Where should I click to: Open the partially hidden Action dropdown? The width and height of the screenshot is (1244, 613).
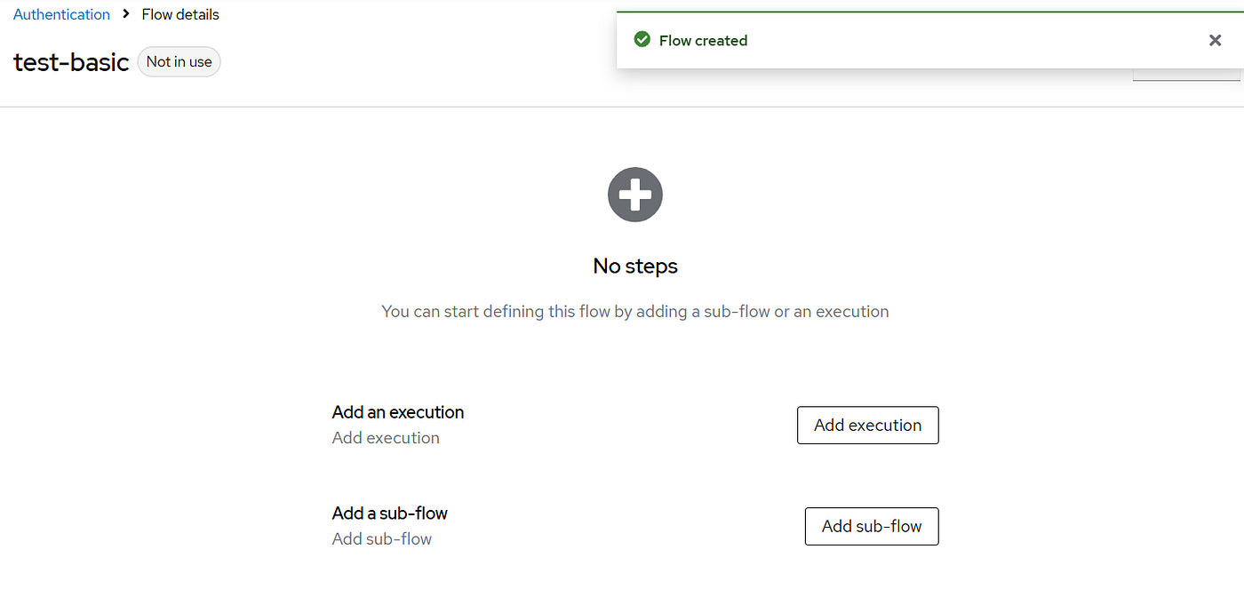click(x=1186, y=76)
